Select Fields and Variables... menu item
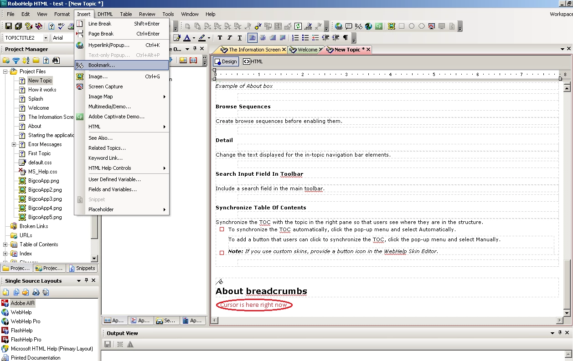This screenshot has height=361, width=573. click(x=122, y=189)
